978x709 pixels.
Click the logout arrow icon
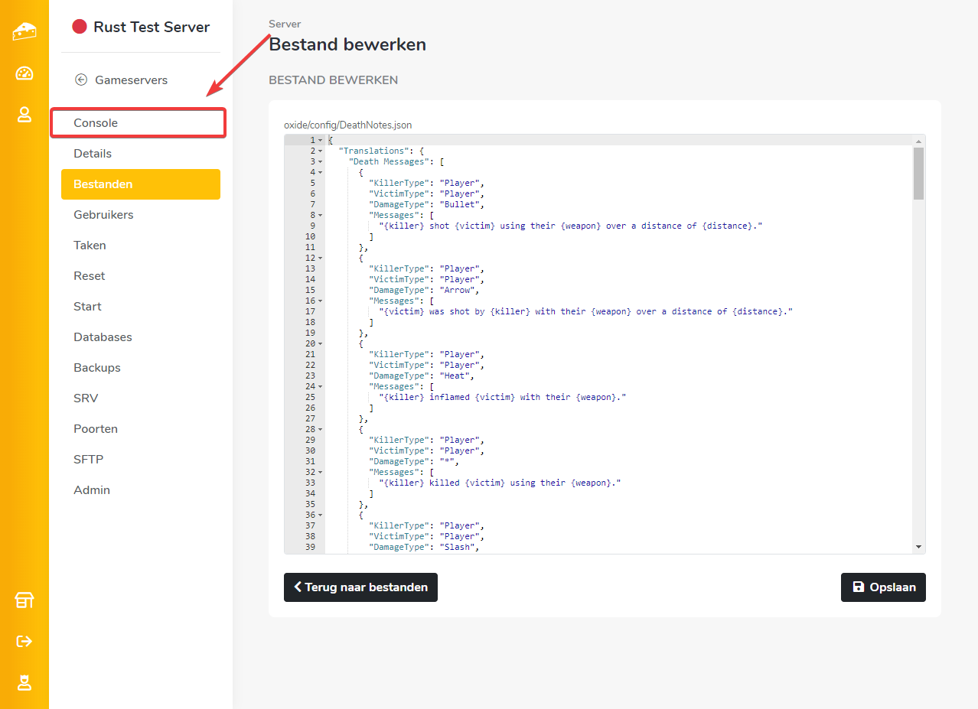(24, 641)
